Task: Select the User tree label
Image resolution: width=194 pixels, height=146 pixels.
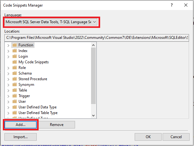Action: tap(22, 102)
